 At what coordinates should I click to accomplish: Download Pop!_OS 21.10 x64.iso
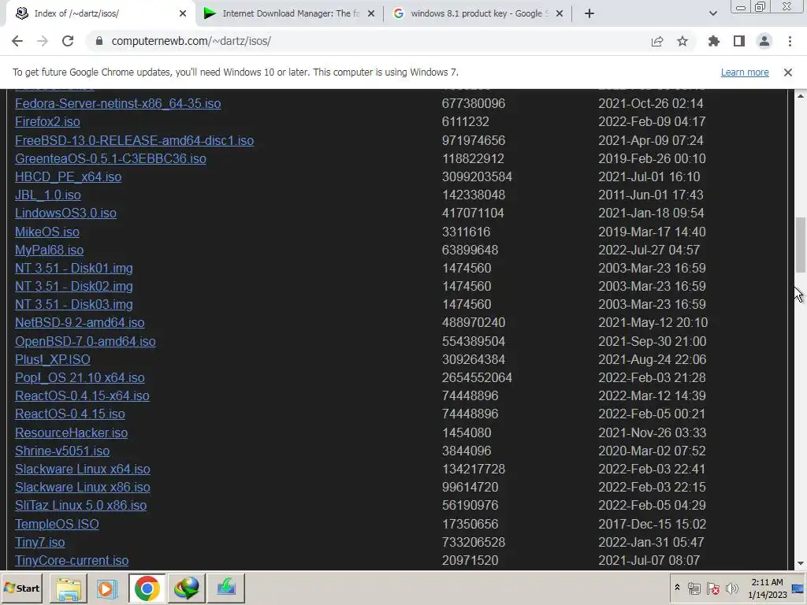[x=80, y=377]
